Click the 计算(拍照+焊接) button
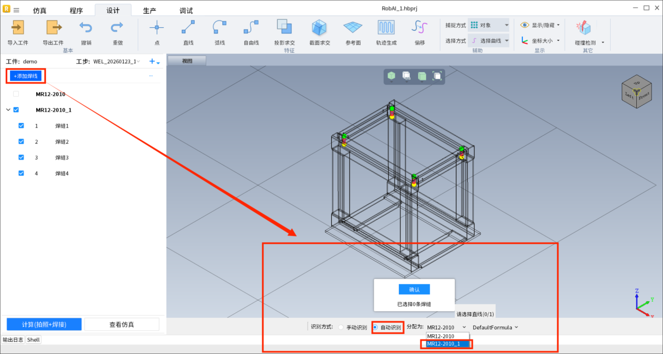Screen dimensions: 663x354 pos(44,324)
